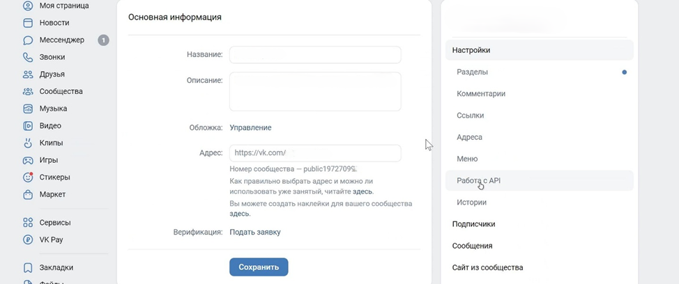Expand the Настройки settings section

[471, 50]
